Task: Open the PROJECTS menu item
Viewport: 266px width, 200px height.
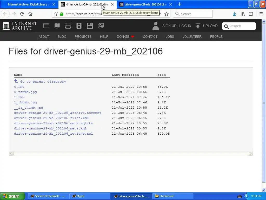Action: tap(83, 36)
